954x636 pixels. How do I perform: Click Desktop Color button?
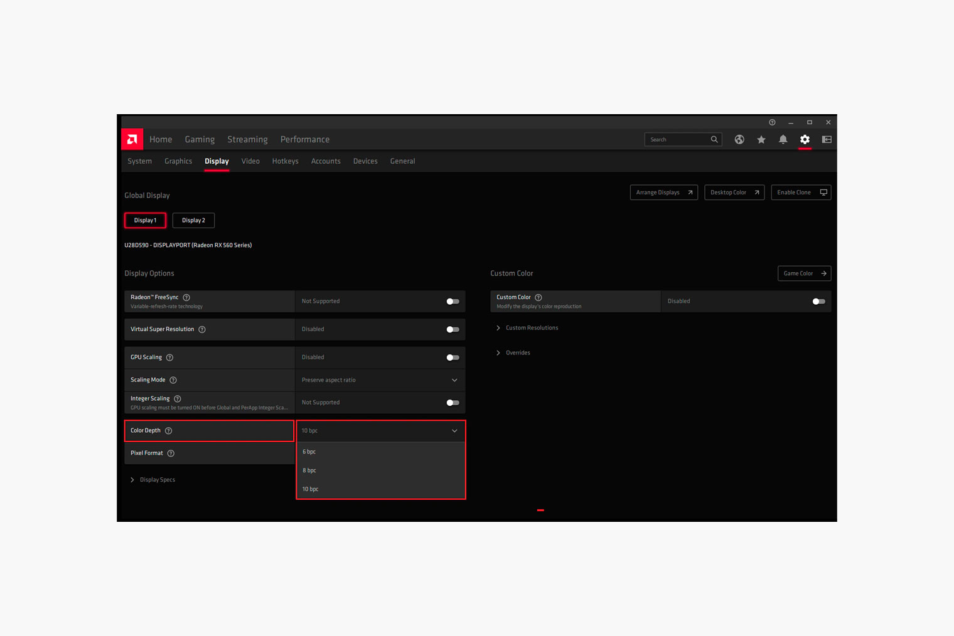pyautogui.click(x=734, y=193)
